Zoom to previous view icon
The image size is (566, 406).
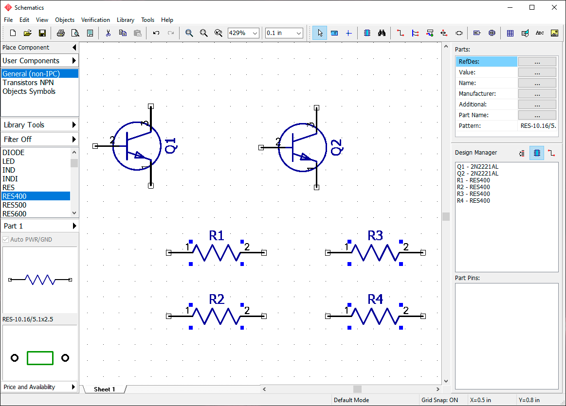coord(219,33)
